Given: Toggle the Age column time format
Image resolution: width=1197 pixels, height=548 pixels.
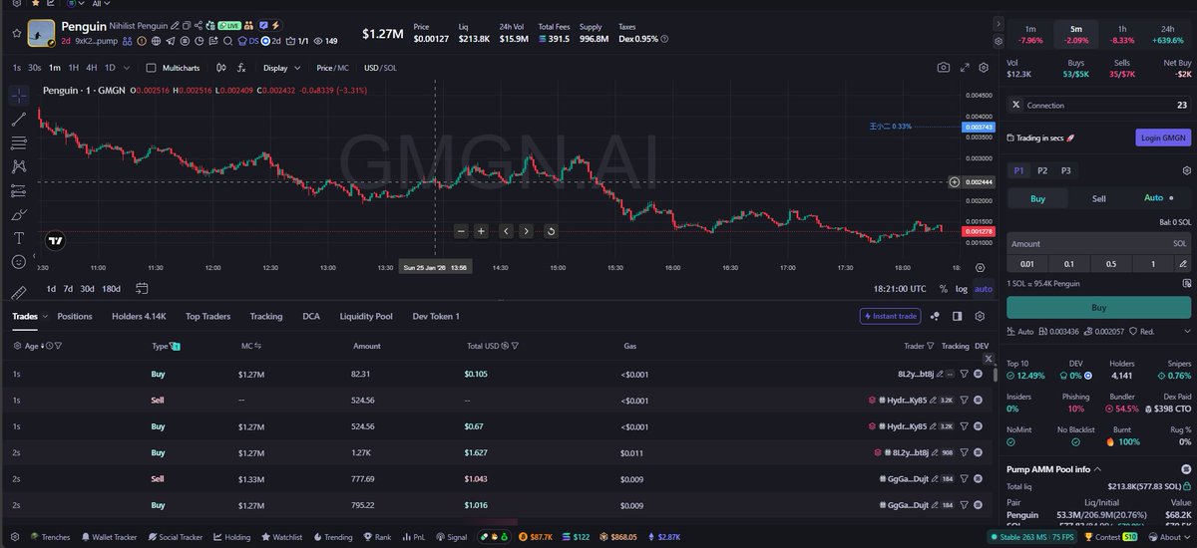Looking at the screenshot, I should (x=50, y=346).
